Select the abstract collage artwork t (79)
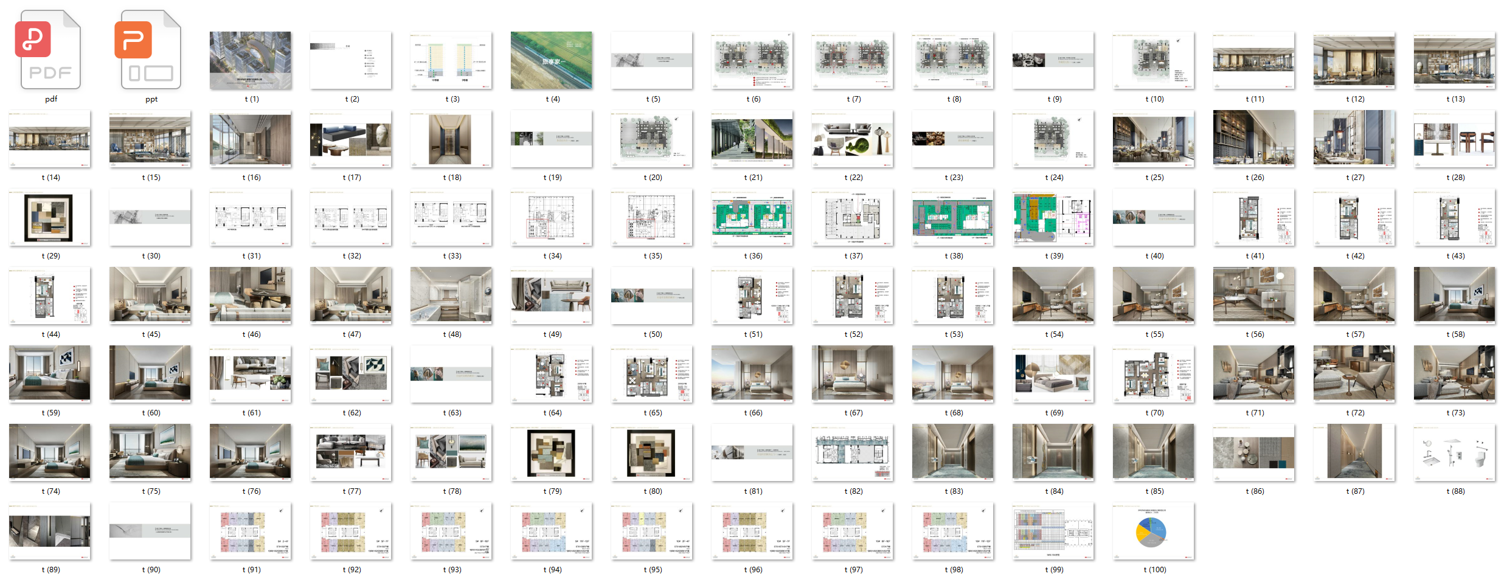1504x585 pixels. (x=552, y=452)
